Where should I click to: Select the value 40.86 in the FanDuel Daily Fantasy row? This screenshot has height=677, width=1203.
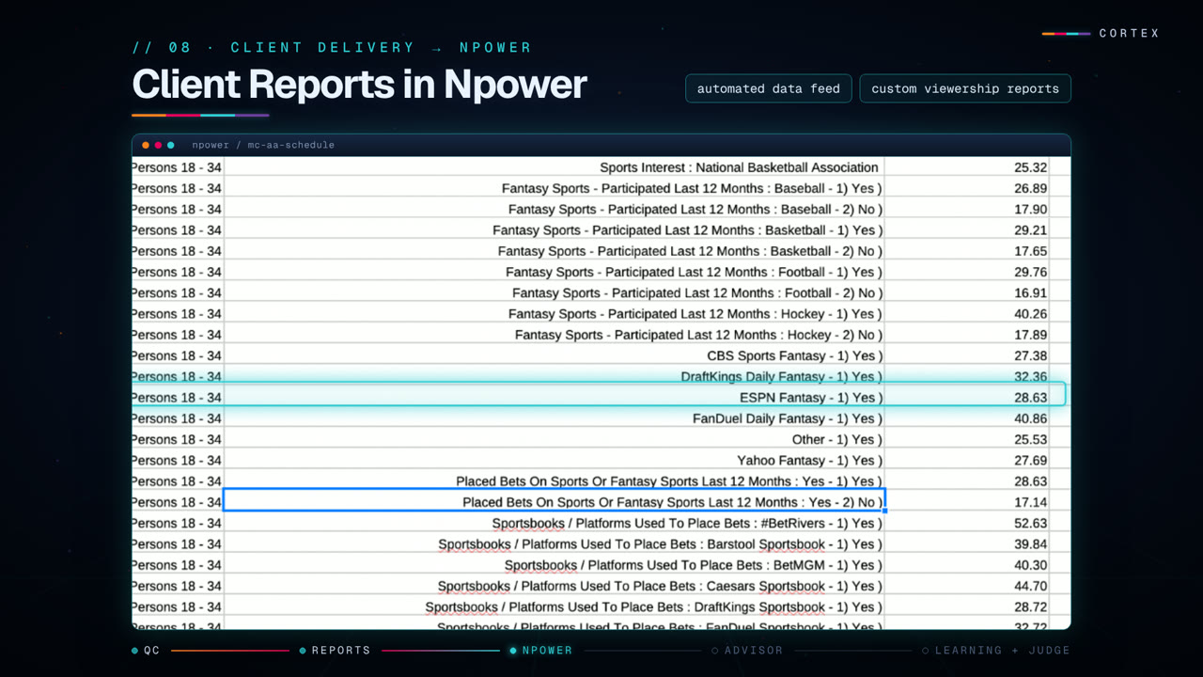click(x=1031, y=418)
